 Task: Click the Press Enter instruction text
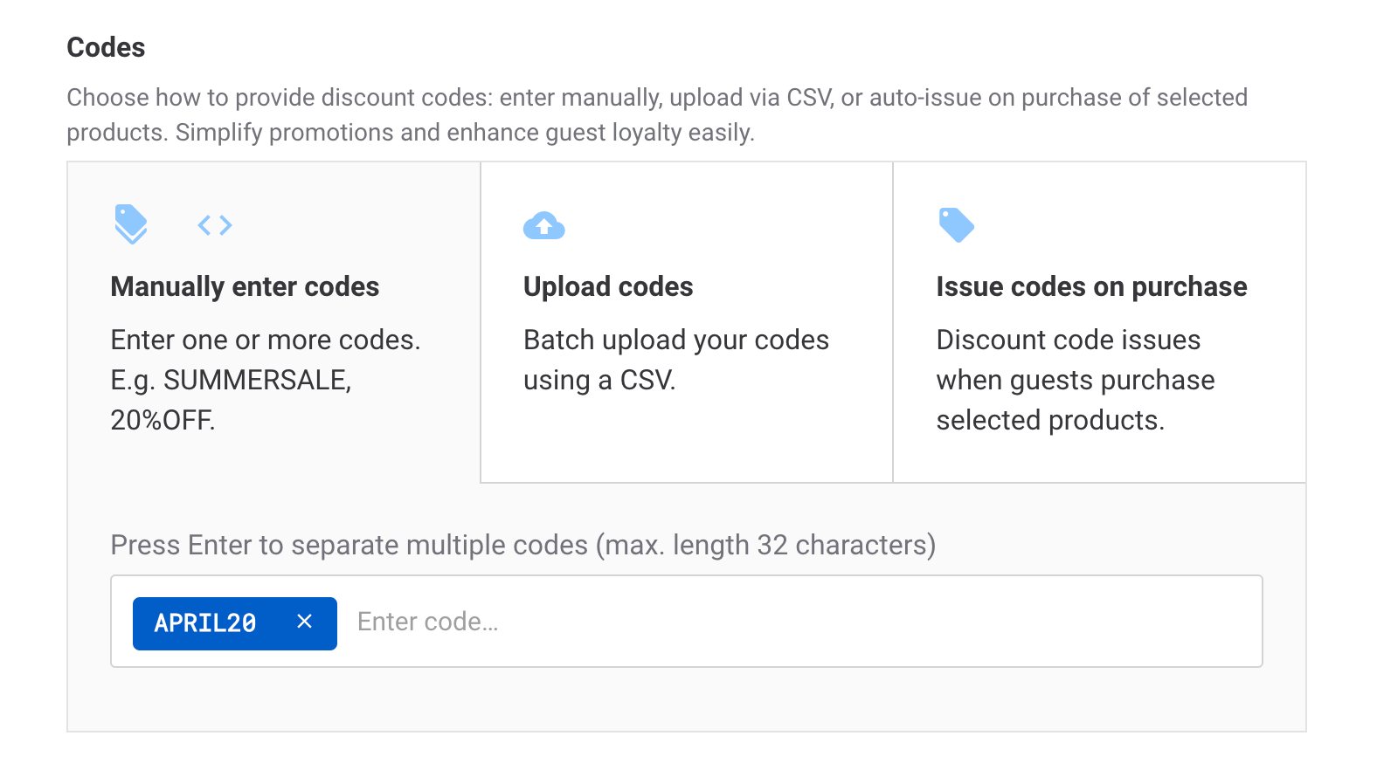(x=522, y=545)
